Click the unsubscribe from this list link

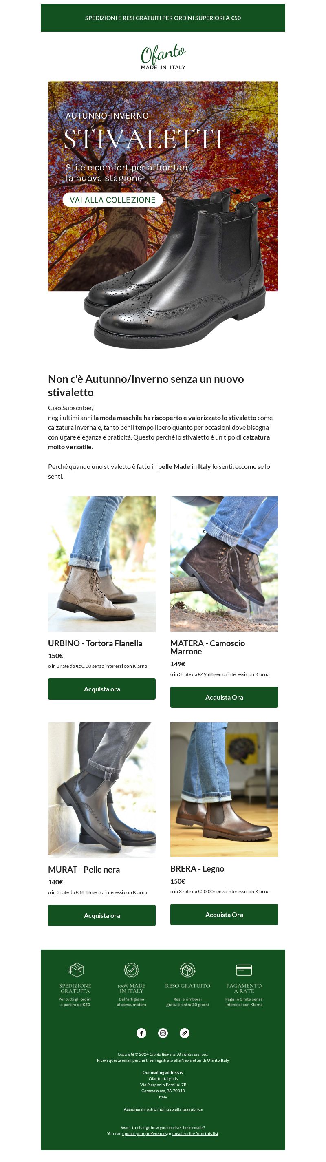pyautogui.click(x=195, y=1133)
